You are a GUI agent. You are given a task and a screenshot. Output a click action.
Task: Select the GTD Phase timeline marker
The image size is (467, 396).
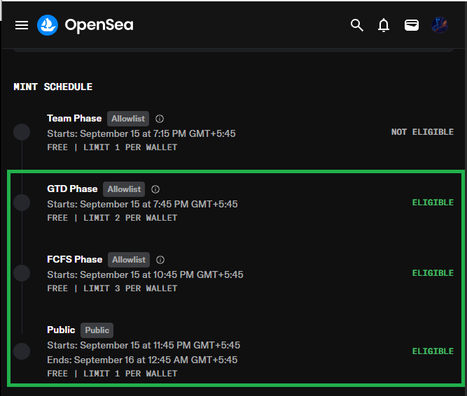pos(22,203)
